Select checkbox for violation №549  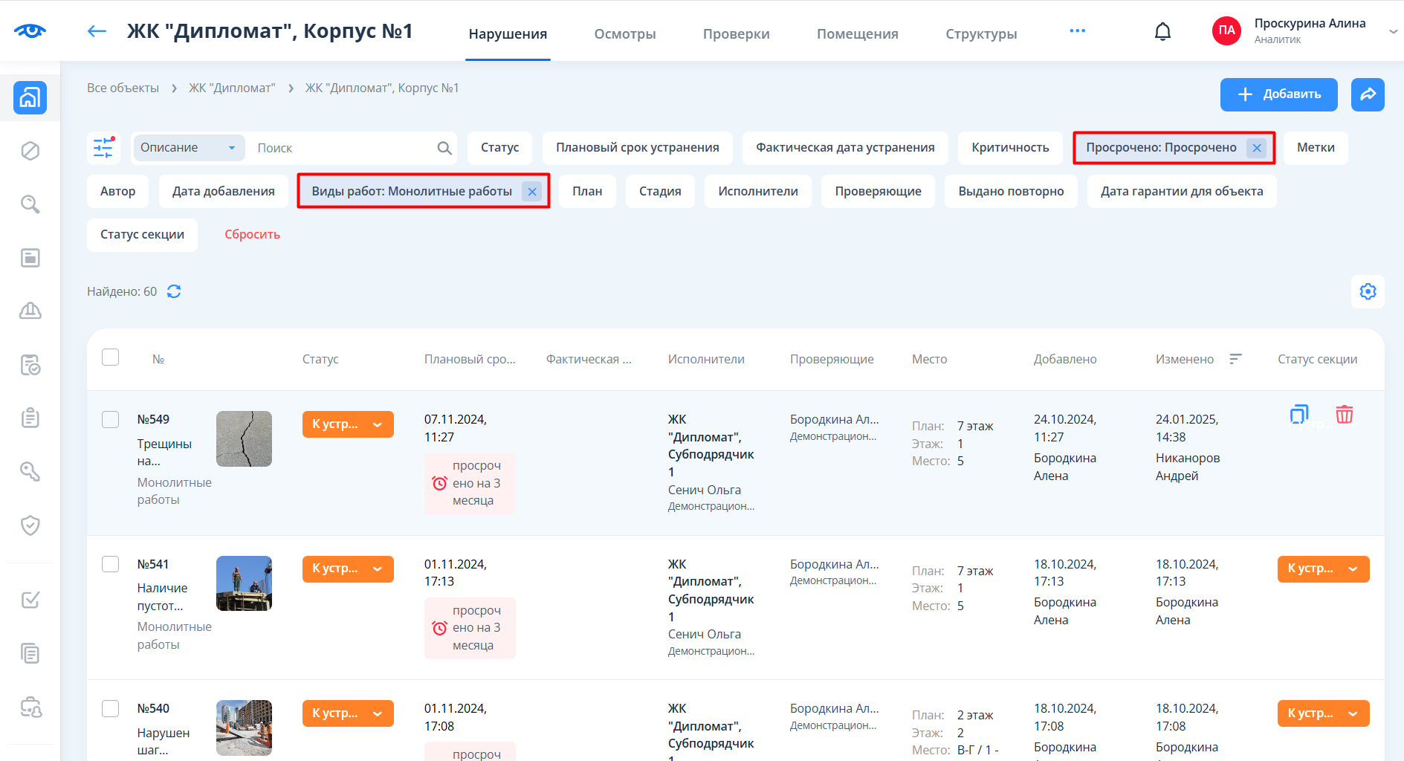(x=111, y=420)
